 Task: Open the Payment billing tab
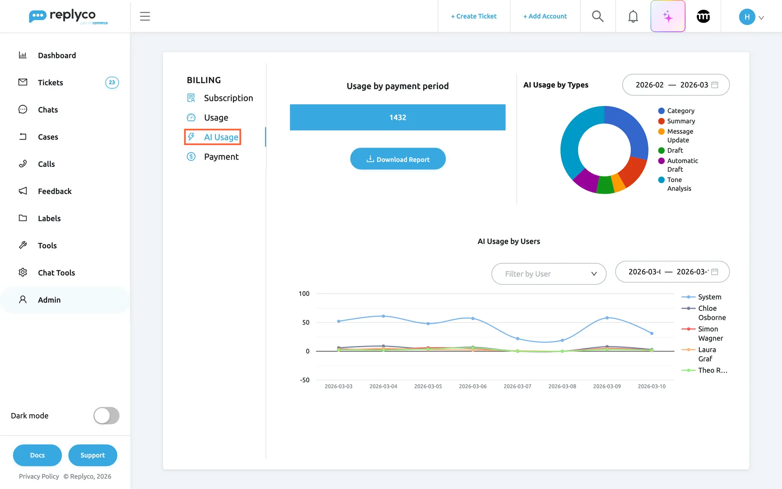(213, 156)
